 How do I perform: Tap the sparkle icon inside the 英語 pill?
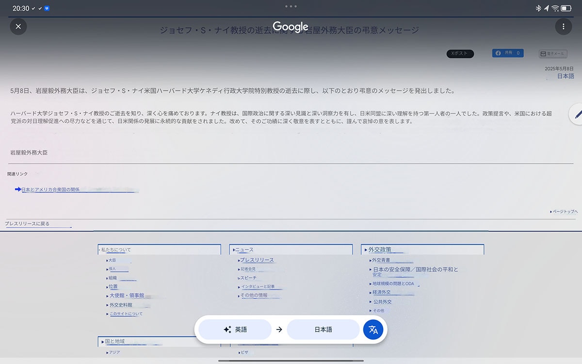click(x=227, y=329)
